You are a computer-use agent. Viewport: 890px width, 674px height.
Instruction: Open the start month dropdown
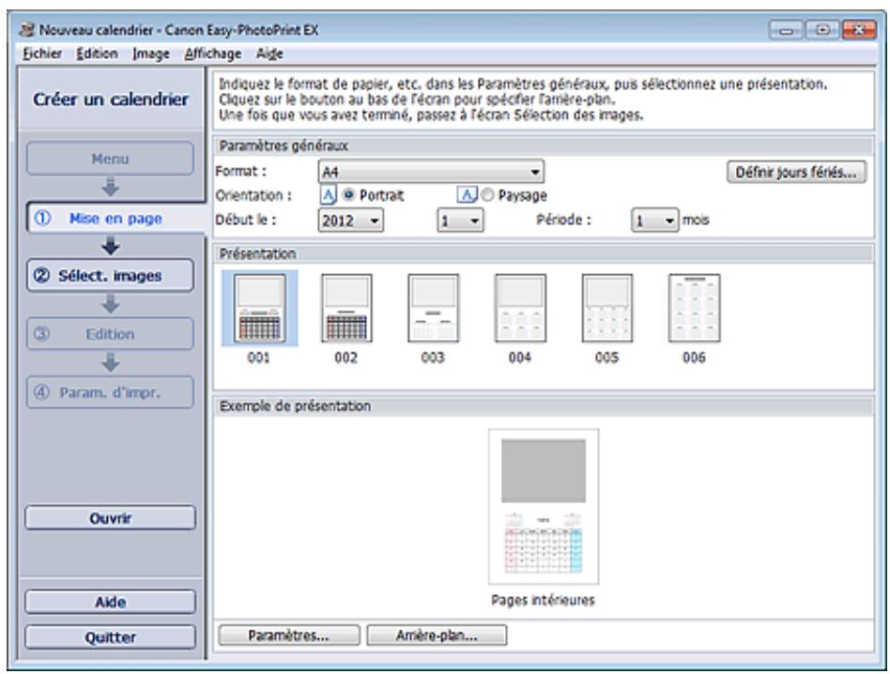460,220
